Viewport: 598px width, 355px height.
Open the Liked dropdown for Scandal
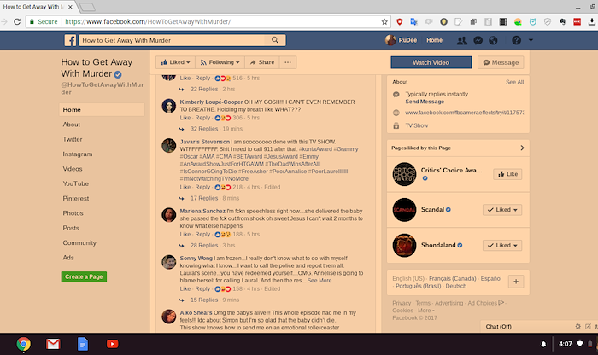502,210
